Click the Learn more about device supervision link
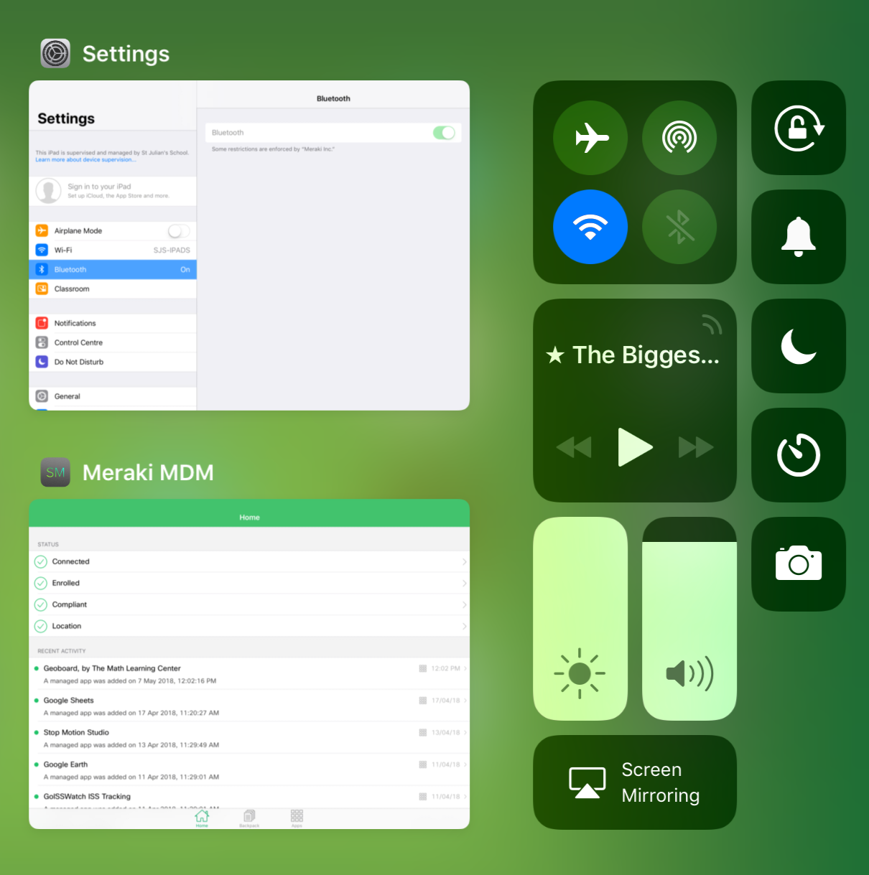 (x=85, y=160)
